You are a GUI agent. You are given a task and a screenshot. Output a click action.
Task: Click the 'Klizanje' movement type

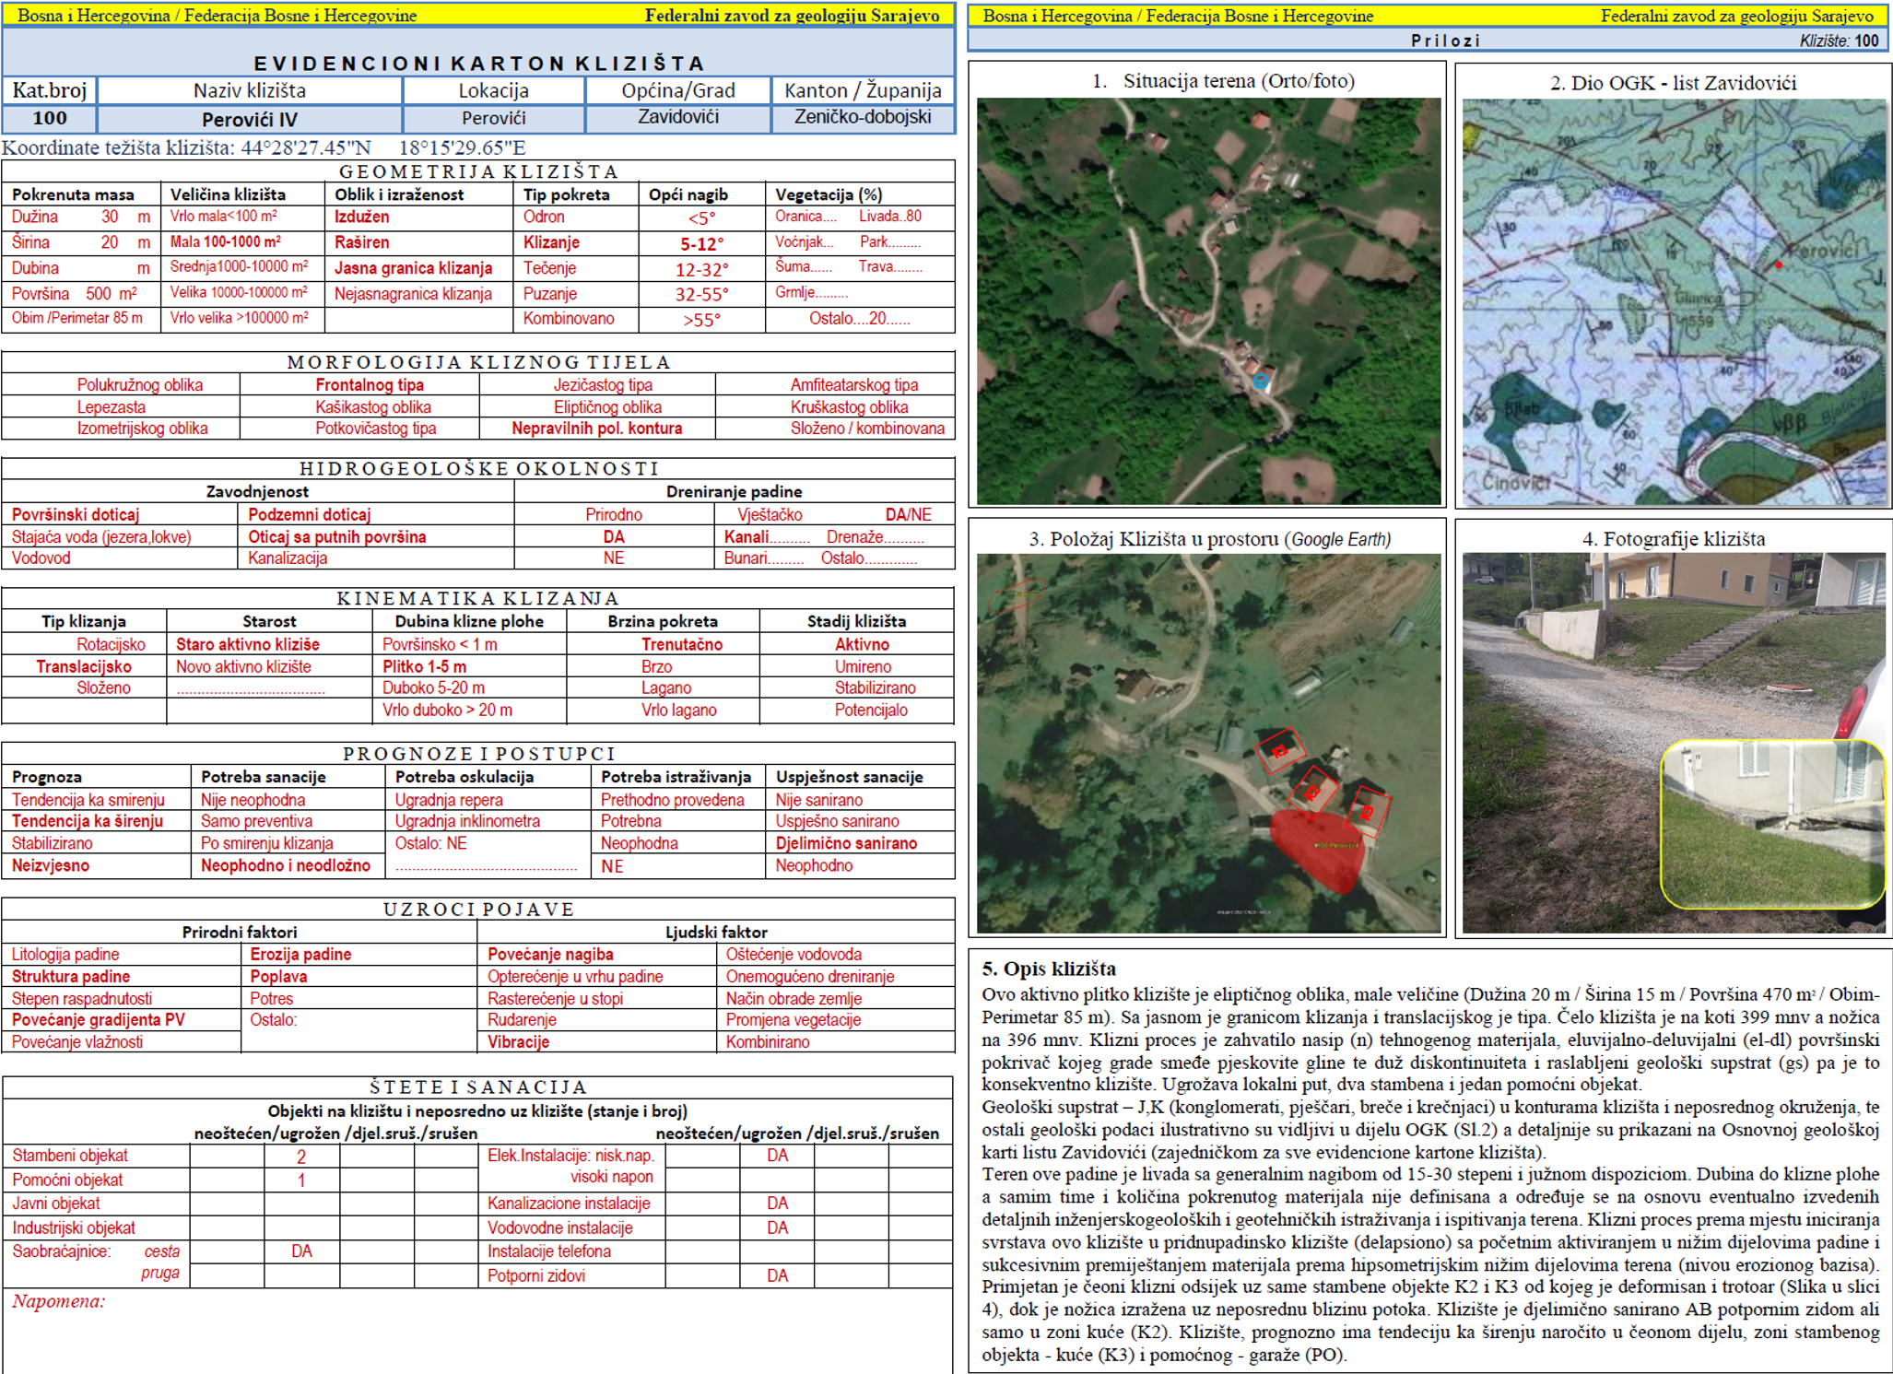click(x=551, y=242)
